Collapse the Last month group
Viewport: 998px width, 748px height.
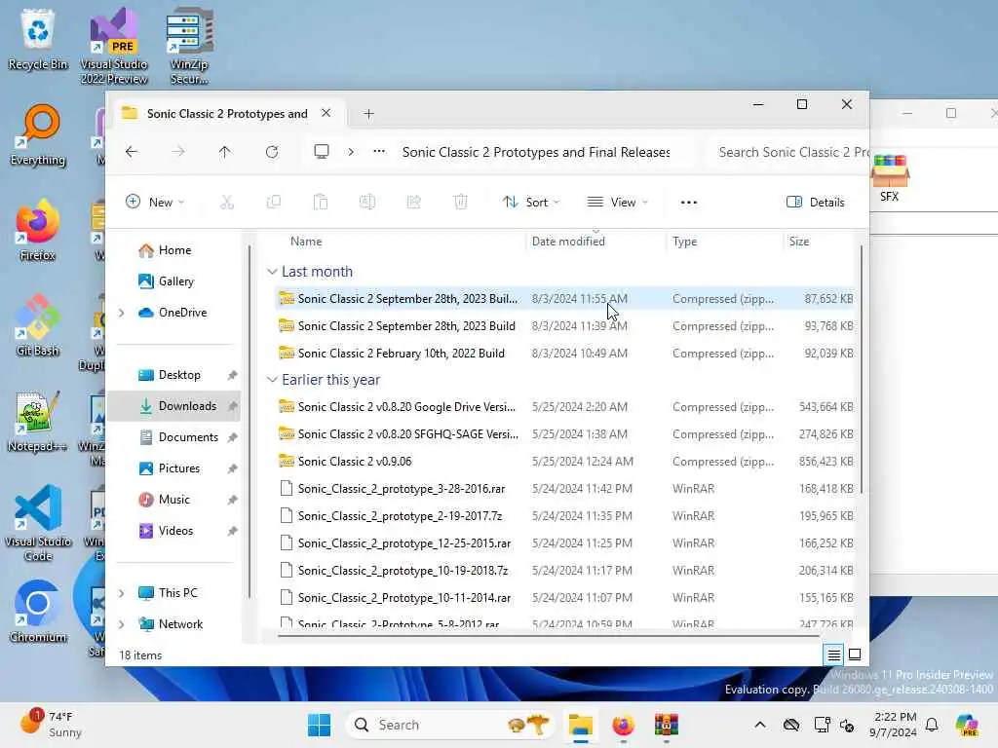click(272, 272)
